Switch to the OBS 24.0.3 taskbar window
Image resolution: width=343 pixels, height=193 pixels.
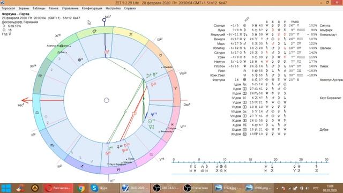click(x=166, y=188)
